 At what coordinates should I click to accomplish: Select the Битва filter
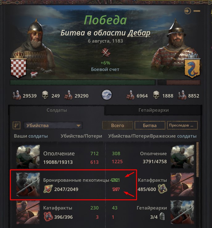tap(150, 125)
